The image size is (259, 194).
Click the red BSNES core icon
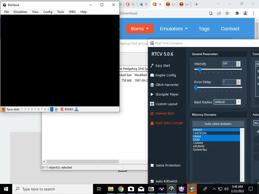[62, 109]
